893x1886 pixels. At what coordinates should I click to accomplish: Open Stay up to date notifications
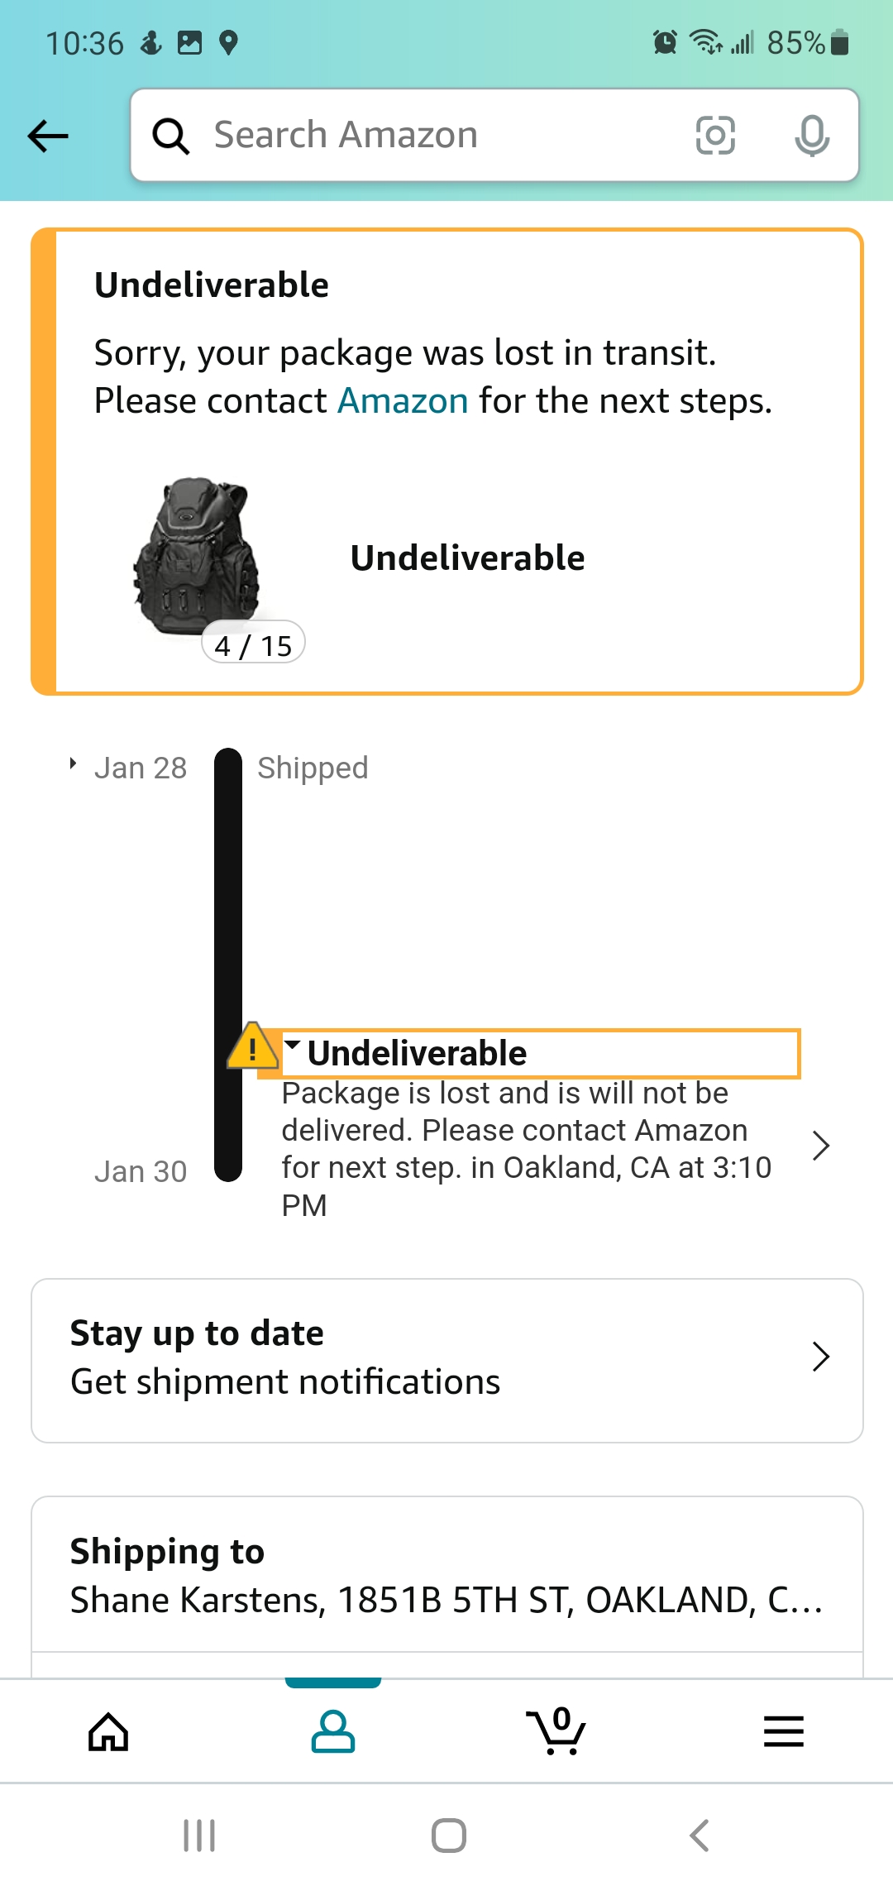tap(446, 1360)
